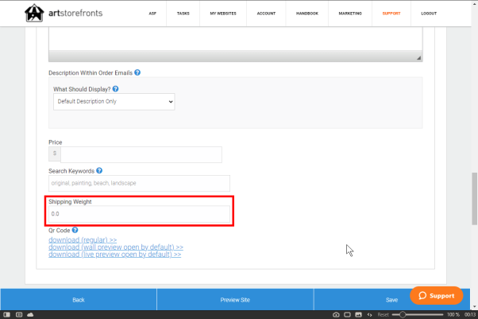This screenshot has width=478, height=319.
Task: Go to the Marketing menu item
Action: pyautogui.click(x=349, y=14)
